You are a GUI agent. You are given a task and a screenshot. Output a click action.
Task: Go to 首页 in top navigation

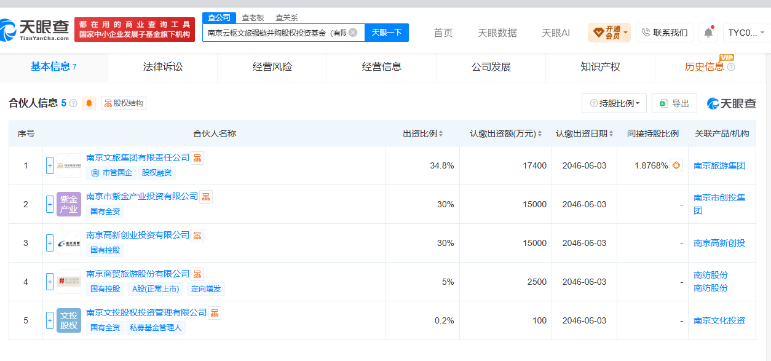pyautogui.click(x=443, y=33)
